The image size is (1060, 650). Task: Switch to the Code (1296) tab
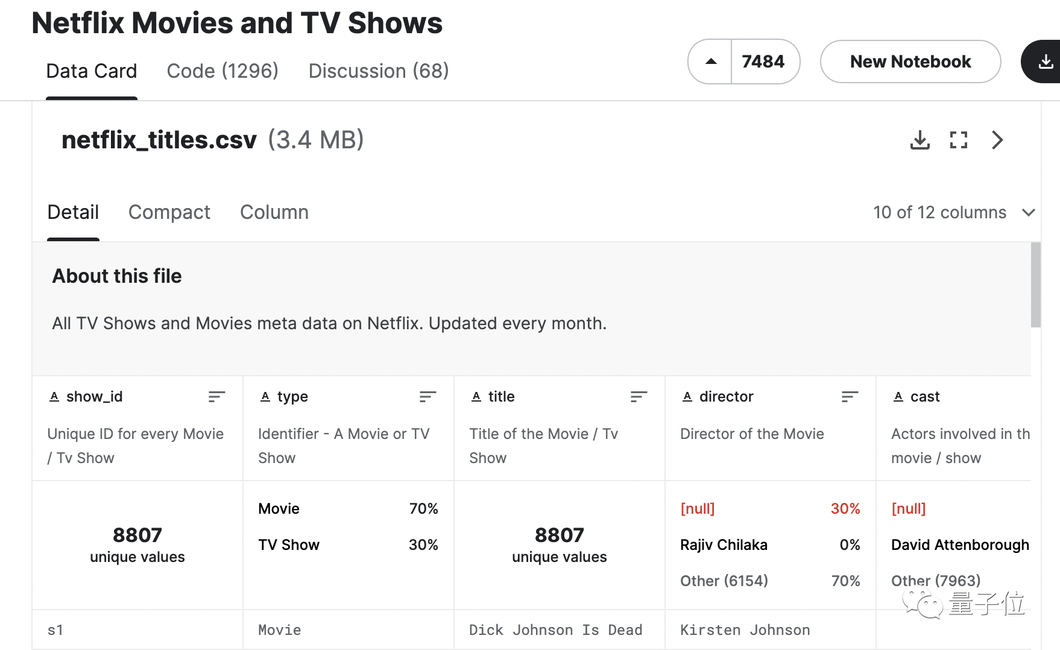[222, 71]
